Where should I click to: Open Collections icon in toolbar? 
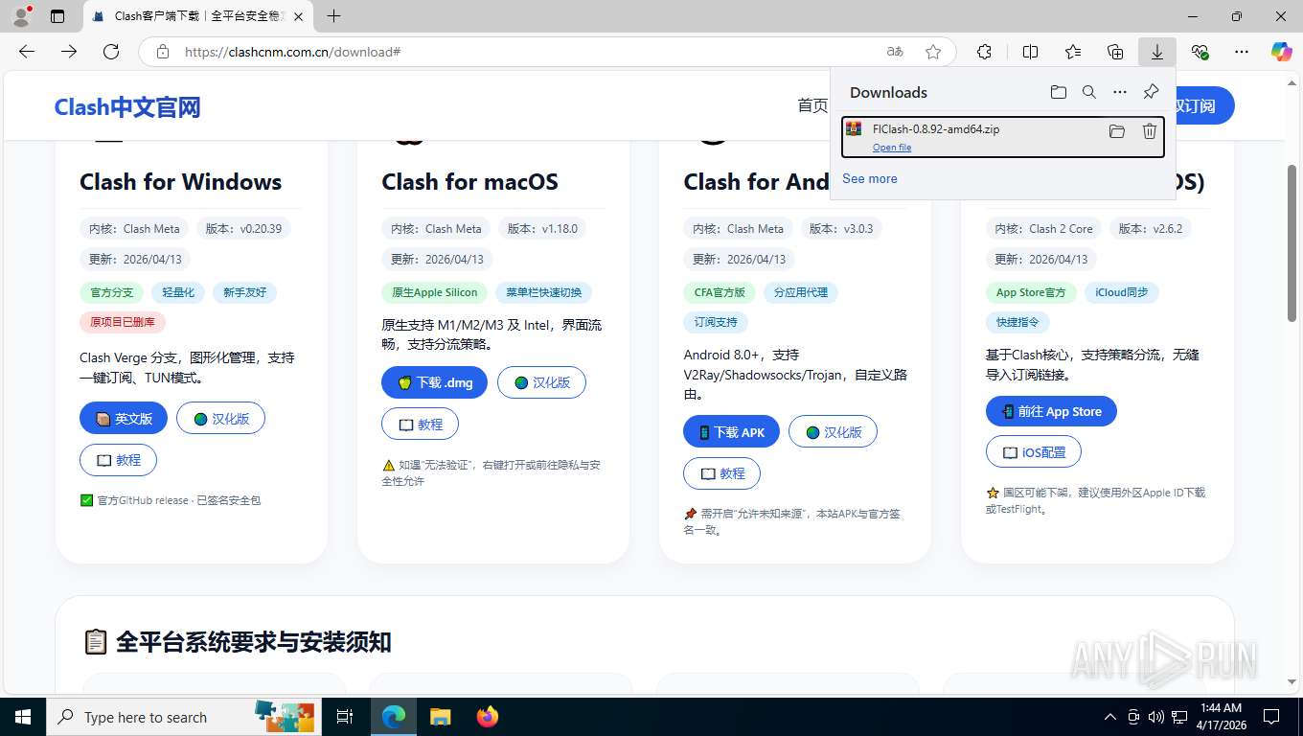coord(1115,52)
